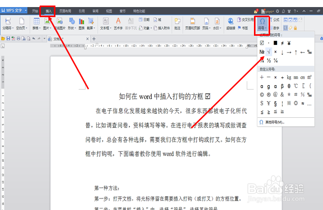This screenshot has height=210, width=323.
Task: Insert the ½ fraction symbol
Action: click(269, 60)
